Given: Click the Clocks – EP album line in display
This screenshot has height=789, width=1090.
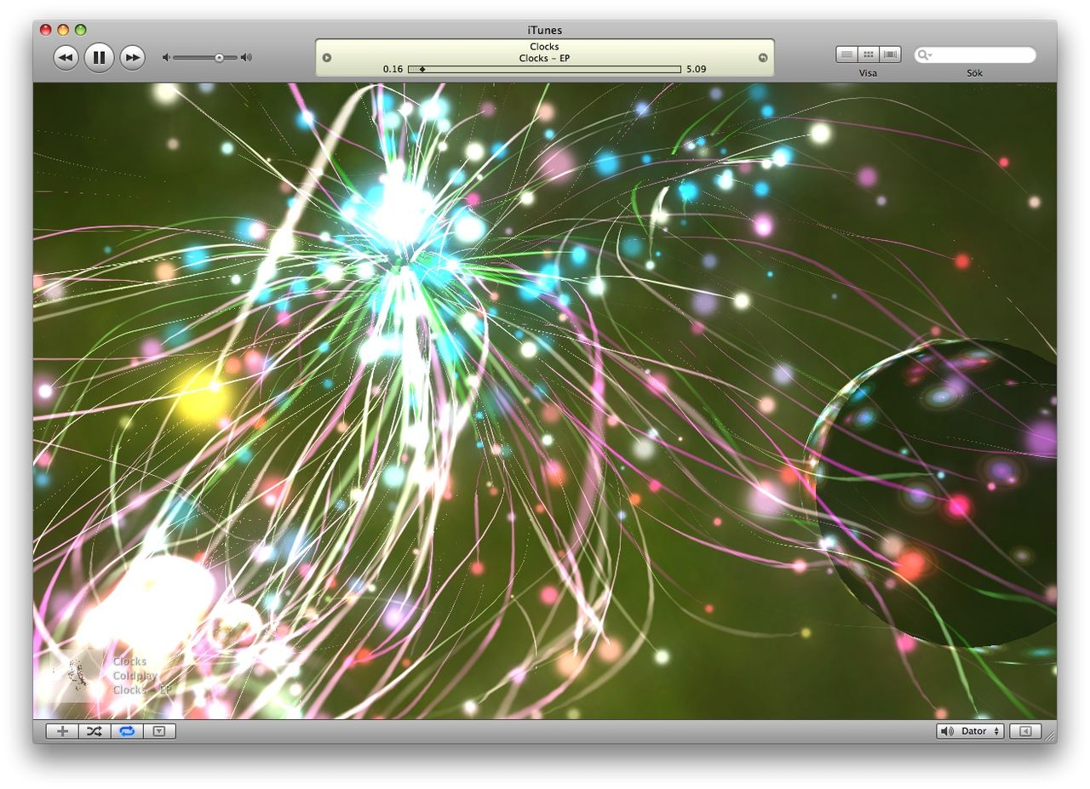Looking at the screenshot, I should tap(544, 59).
